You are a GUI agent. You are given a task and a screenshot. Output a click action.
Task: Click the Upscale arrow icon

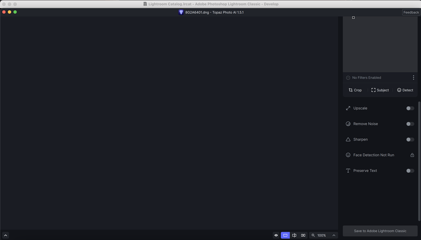click(x=348, y=108)
